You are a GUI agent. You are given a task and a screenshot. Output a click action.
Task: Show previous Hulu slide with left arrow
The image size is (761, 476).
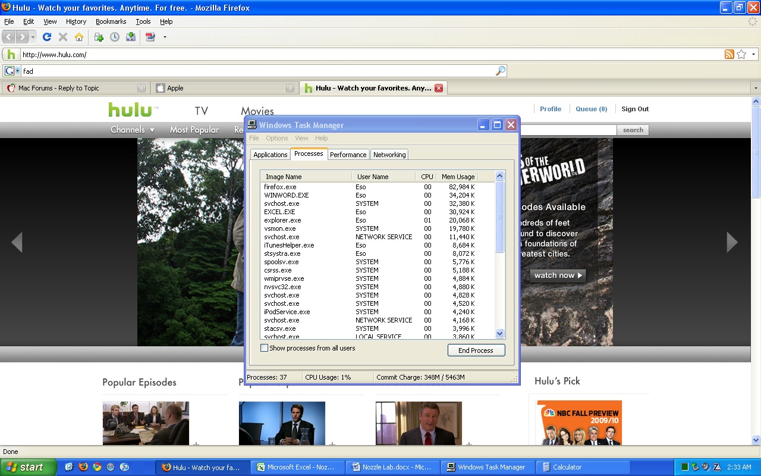[x=17, y=242]
